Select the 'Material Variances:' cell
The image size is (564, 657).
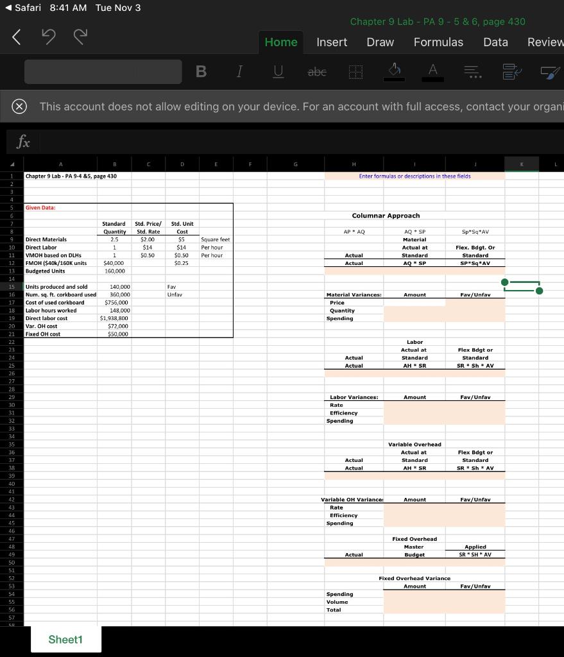point(354,295)
